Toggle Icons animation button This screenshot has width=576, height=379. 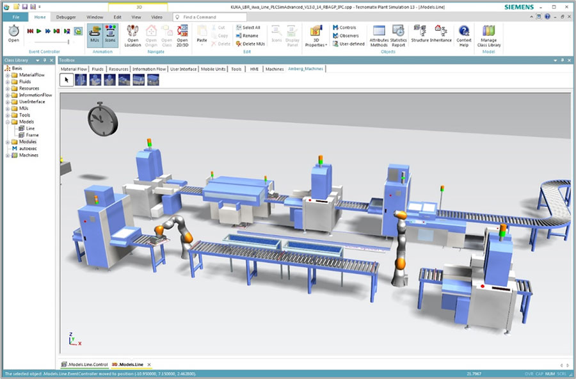(110, 34)
